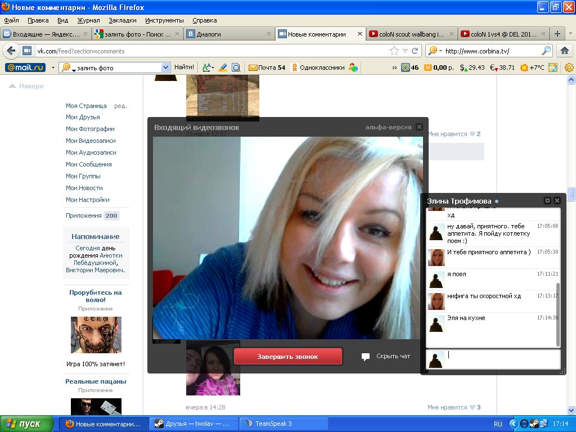
Task: Open the @mail.ru toolbar logo
Action: coord(25,67)
